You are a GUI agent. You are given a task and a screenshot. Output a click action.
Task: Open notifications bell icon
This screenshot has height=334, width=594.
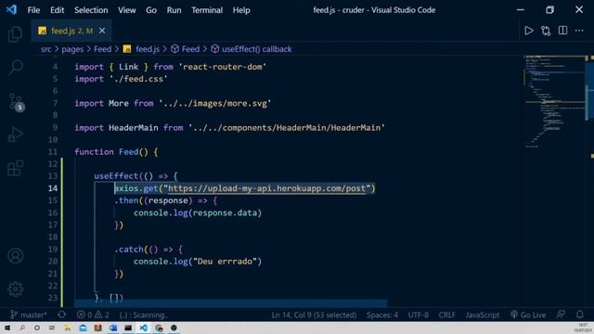point(579,315)
